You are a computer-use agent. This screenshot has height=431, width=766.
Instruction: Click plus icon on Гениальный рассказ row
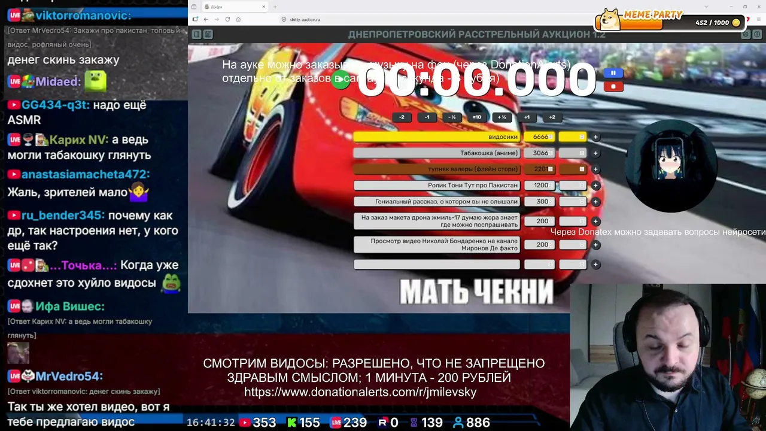595,202
